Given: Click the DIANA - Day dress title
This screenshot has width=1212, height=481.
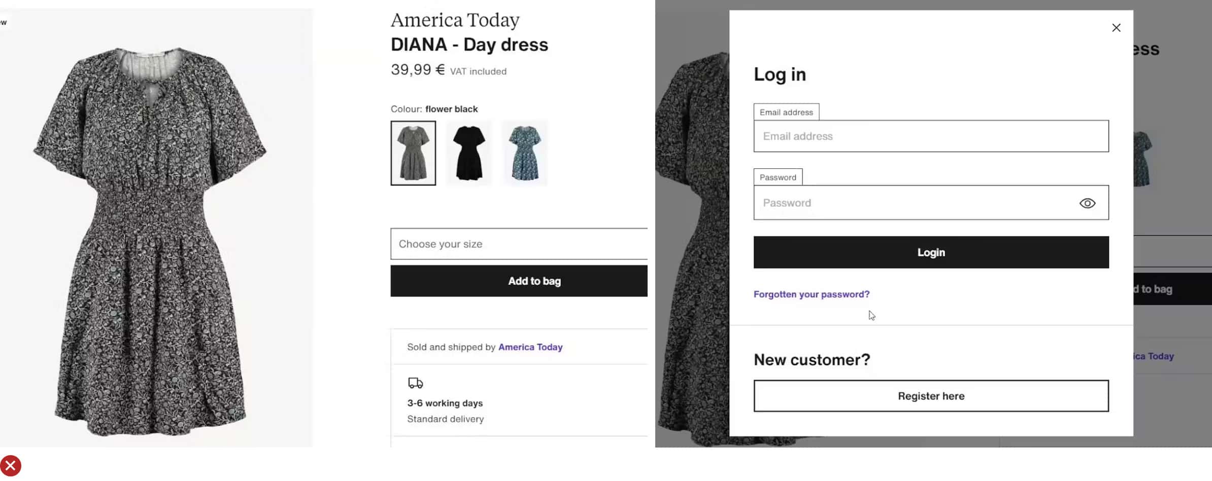Looking at the screenshot, I should tap(469, 45).
